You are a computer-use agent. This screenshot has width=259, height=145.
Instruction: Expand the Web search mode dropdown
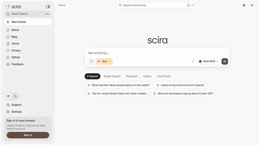point(104,61)
